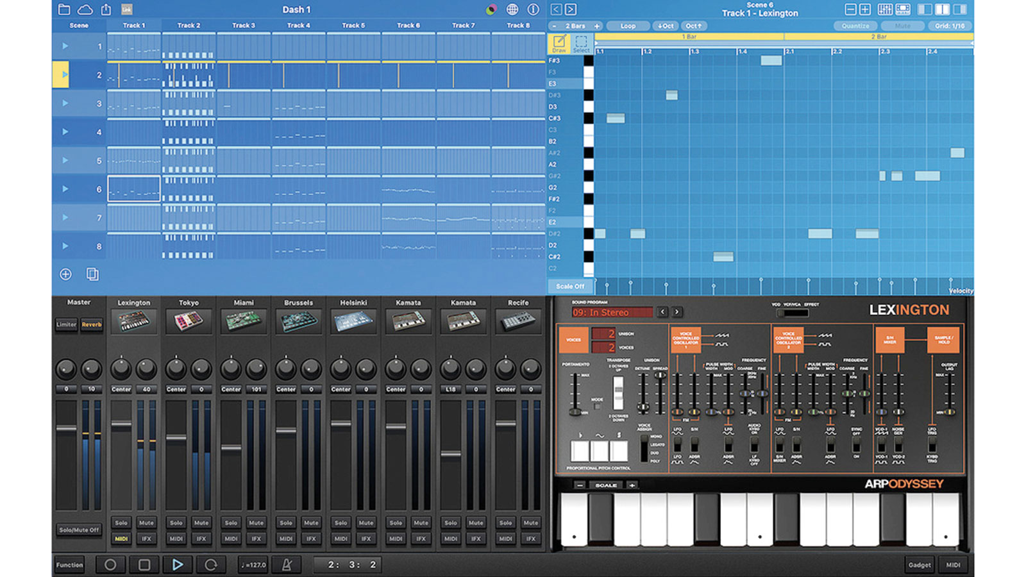1026x577 pixels.
Task: Shift notes up with Oct up button
Action: 693,26
